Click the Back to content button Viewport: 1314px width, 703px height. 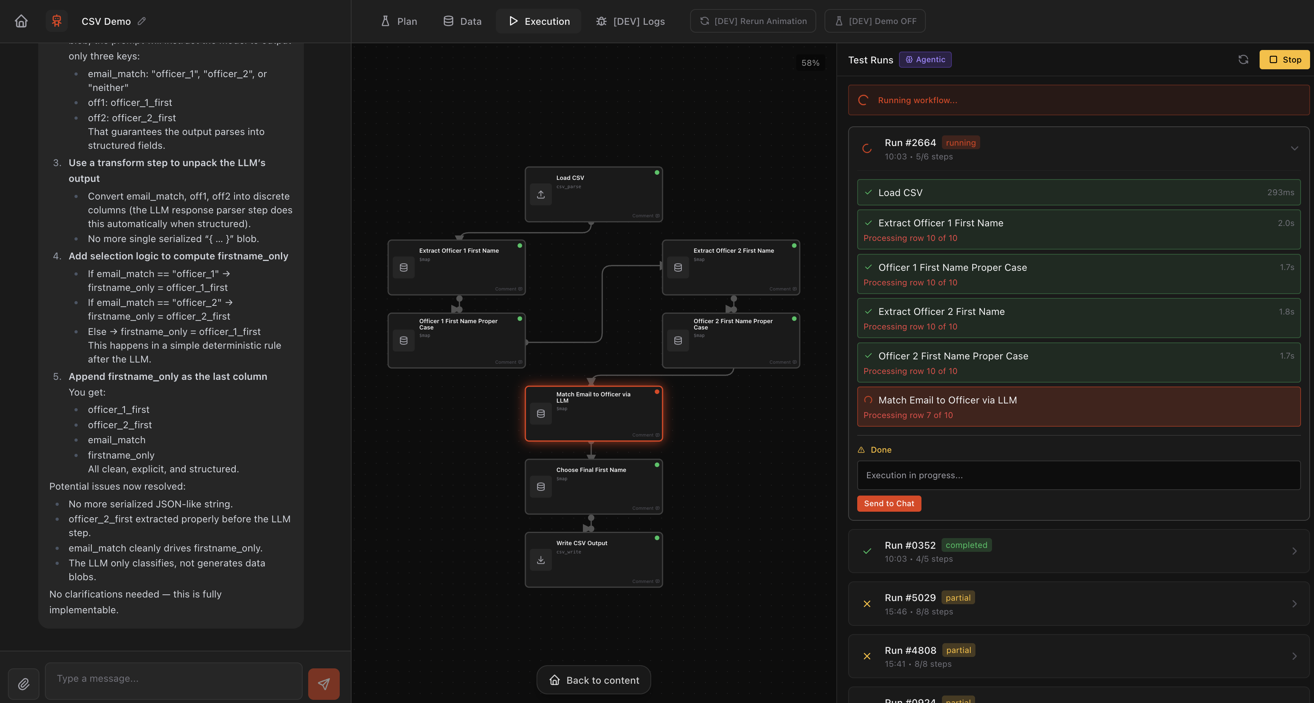point(593,679)
